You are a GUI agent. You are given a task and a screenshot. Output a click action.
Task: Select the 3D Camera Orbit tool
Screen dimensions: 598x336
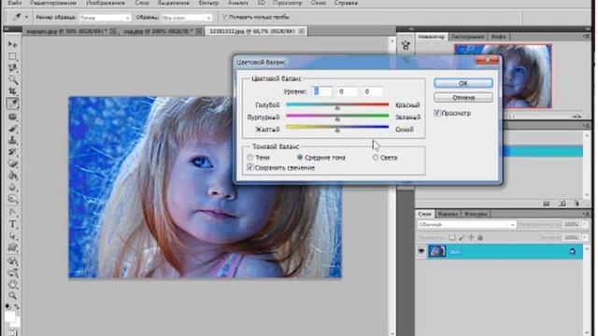12,273
